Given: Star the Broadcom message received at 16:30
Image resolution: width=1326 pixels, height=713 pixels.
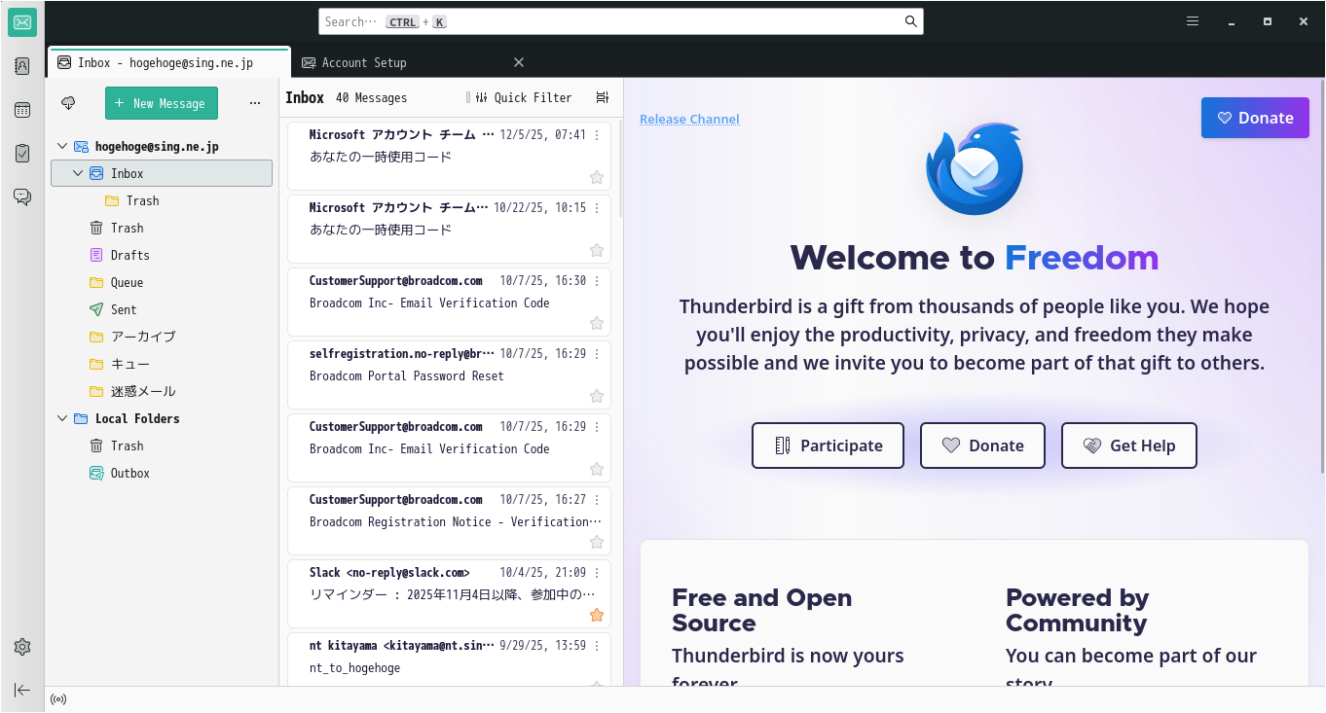Looking at the screenshot, I should (597, 323).
